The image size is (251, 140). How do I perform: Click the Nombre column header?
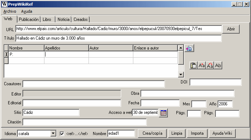[26, 48]
